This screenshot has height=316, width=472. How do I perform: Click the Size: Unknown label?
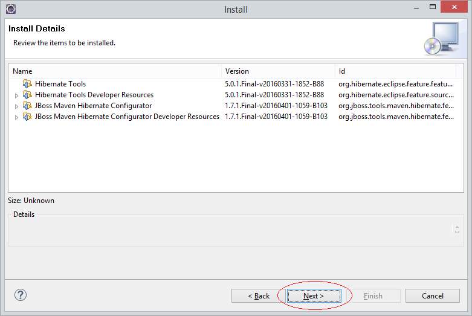click(x=31, y=201)
